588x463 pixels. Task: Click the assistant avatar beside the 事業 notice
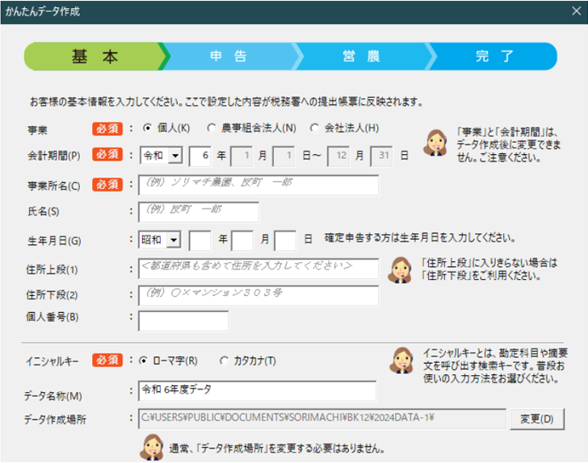tap(436, 143)
